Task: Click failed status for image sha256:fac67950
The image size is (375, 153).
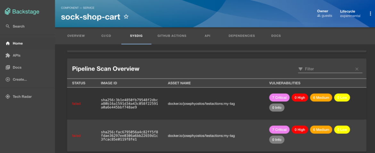Action: [76, 136]
